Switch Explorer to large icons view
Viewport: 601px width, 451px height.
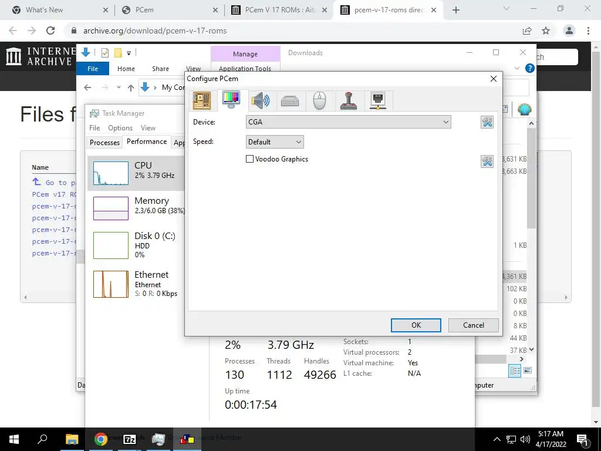(x=528, y=371)
